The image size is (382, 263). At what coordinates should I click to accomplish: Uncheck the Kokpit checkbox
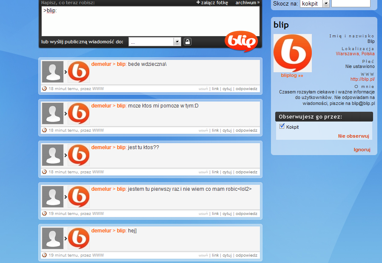coord(282,126)
